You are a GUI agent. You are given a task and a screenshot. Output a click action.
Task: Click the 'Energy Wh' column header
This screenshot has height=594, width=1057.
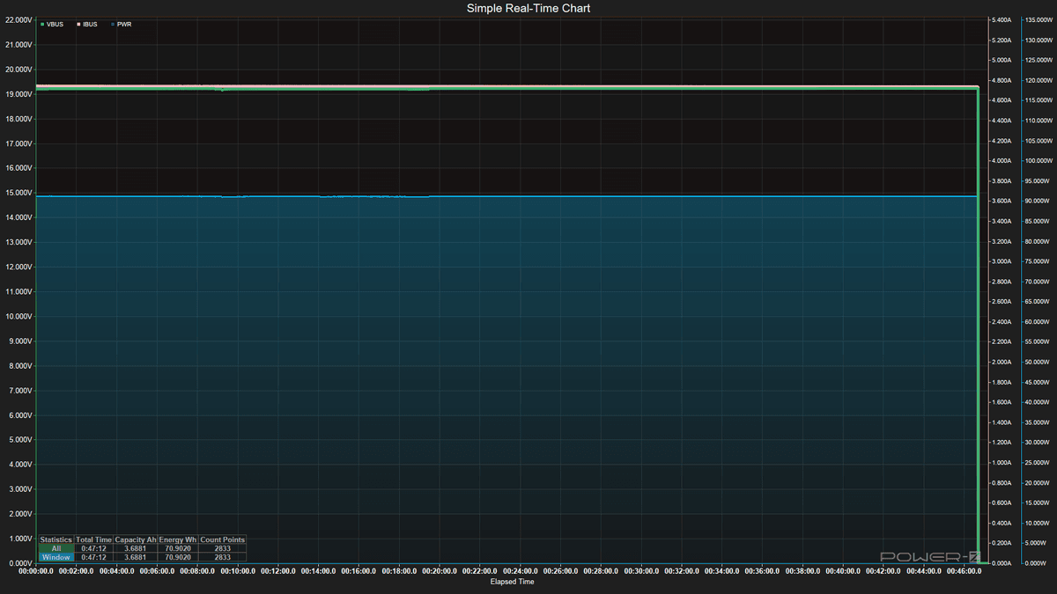pos(178,539)
